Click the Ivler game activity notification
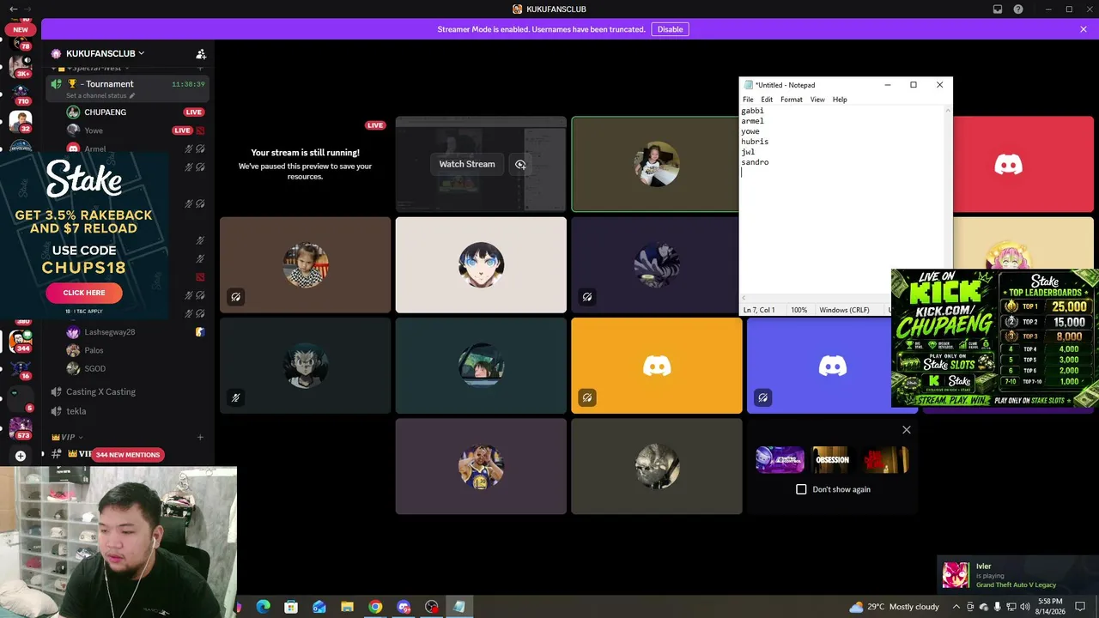The image size is (1099, 618). (1016, 575)
